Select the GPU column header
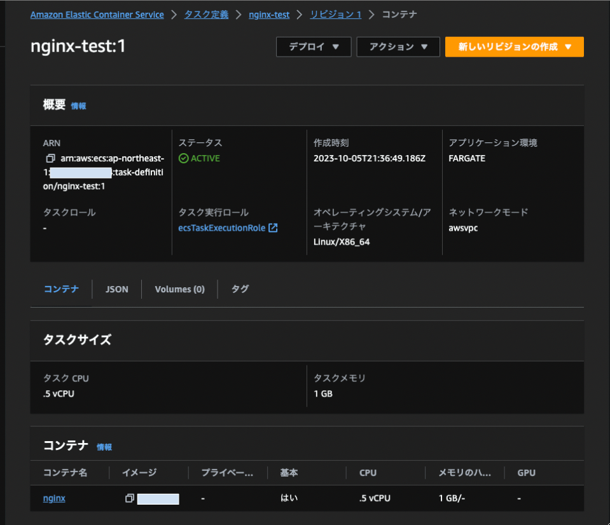Viewport: 610px width, 525px height. click(527, 472)
